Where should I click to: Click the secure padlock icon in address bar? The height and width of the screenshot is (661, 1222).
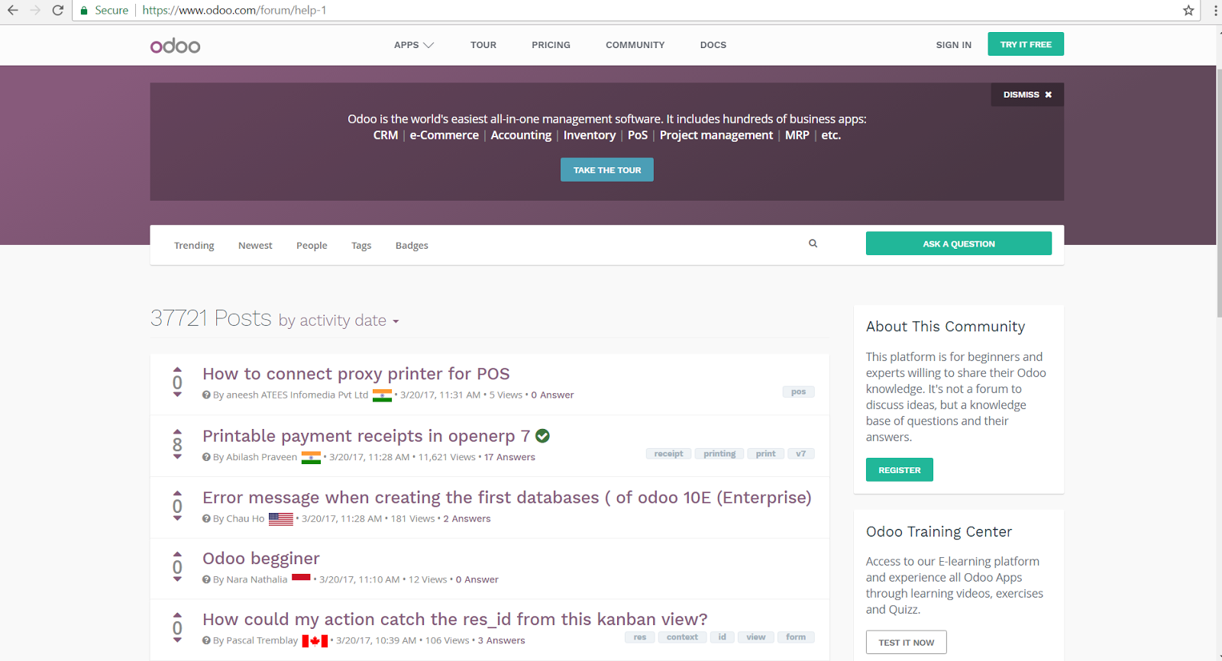84,11
